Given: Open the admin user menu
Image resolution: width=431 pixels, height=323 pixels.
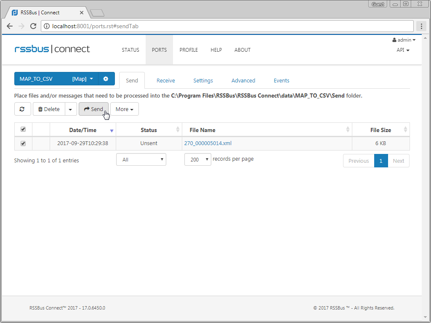Looking at the screenshot, I should coord(404,40).
